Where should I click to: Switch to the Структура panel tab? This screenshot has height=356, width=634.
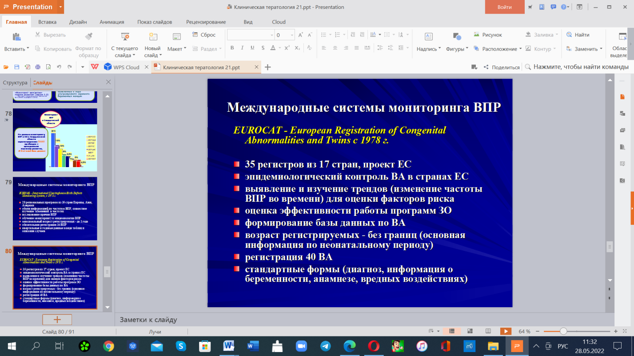(15, 82)
